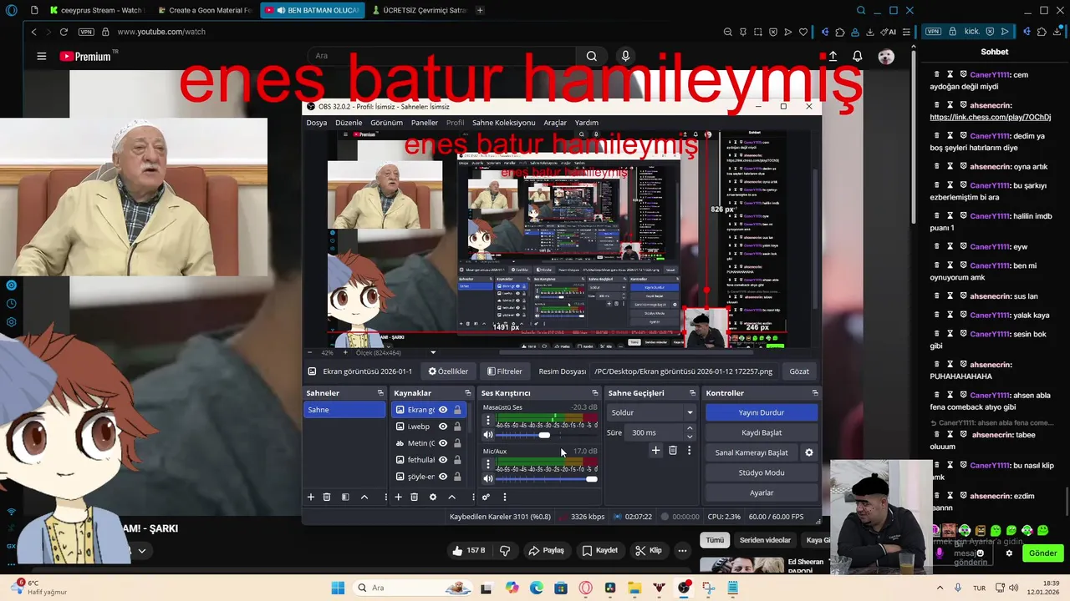Add a new source with the plus icon in Kaynaklar
Image resolution: width=1070 pixels, height=601 pixels.
[398, 497]
